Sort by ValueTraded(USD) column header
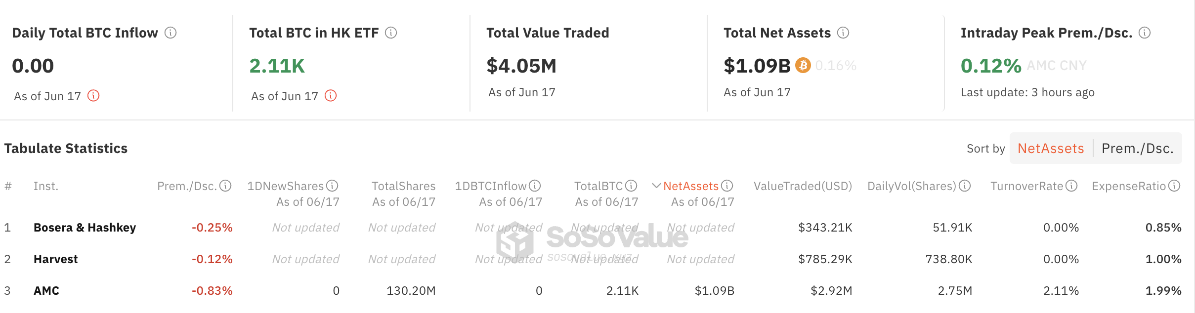The width and height of the screenshot is (1195, 313). (x=803, y=186)
